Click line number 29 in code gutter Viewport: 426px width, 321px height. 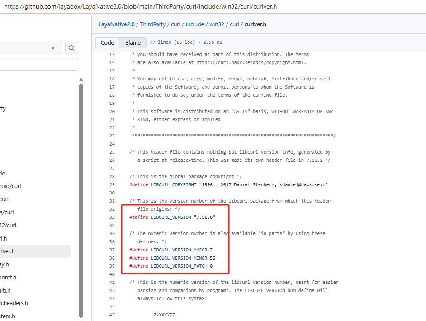pos(112,184)
